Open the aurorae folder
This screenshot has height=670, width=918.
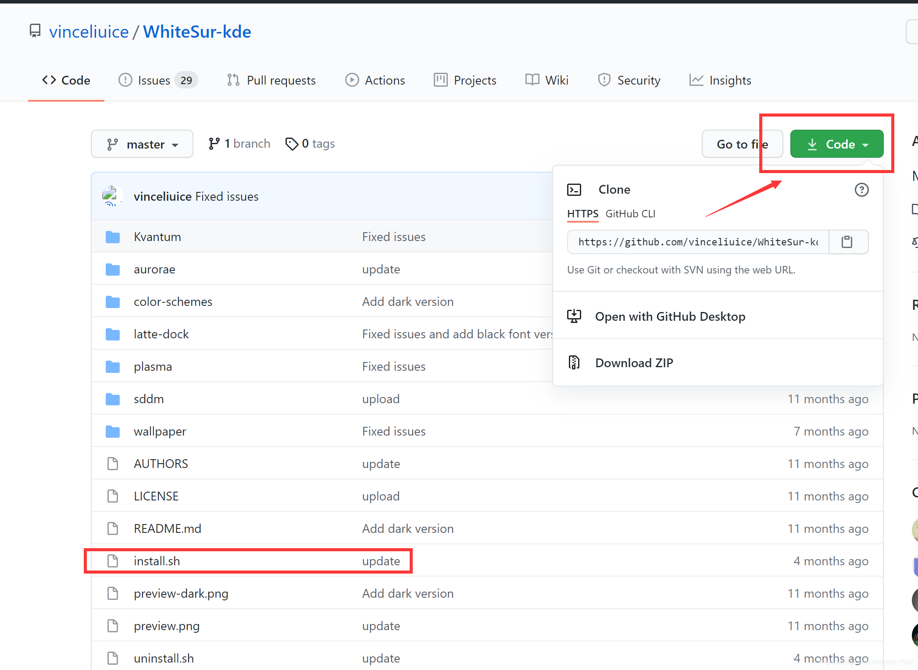[x=154, y=269]
